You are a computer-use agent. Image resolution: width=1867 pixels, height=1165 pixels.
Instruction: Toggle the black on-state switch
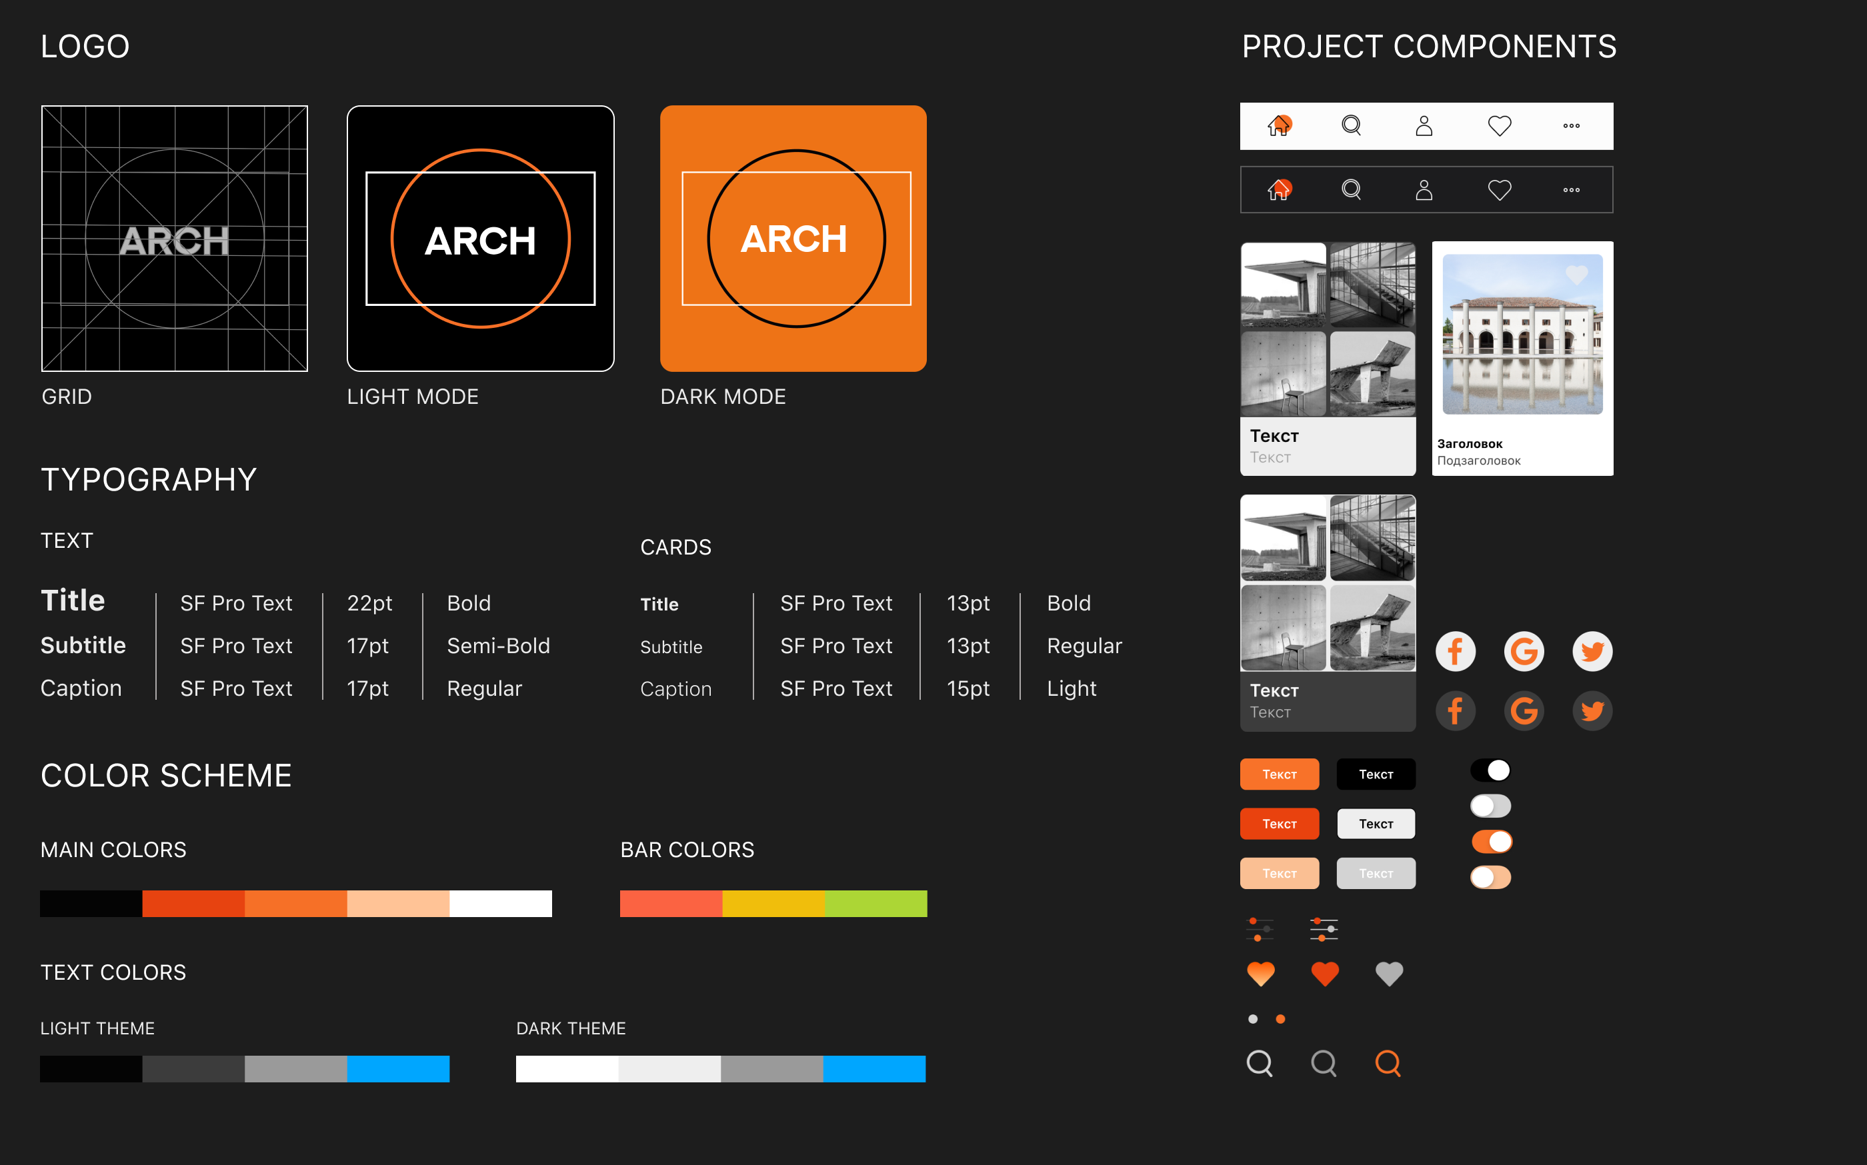click(x=1490, y=770)
